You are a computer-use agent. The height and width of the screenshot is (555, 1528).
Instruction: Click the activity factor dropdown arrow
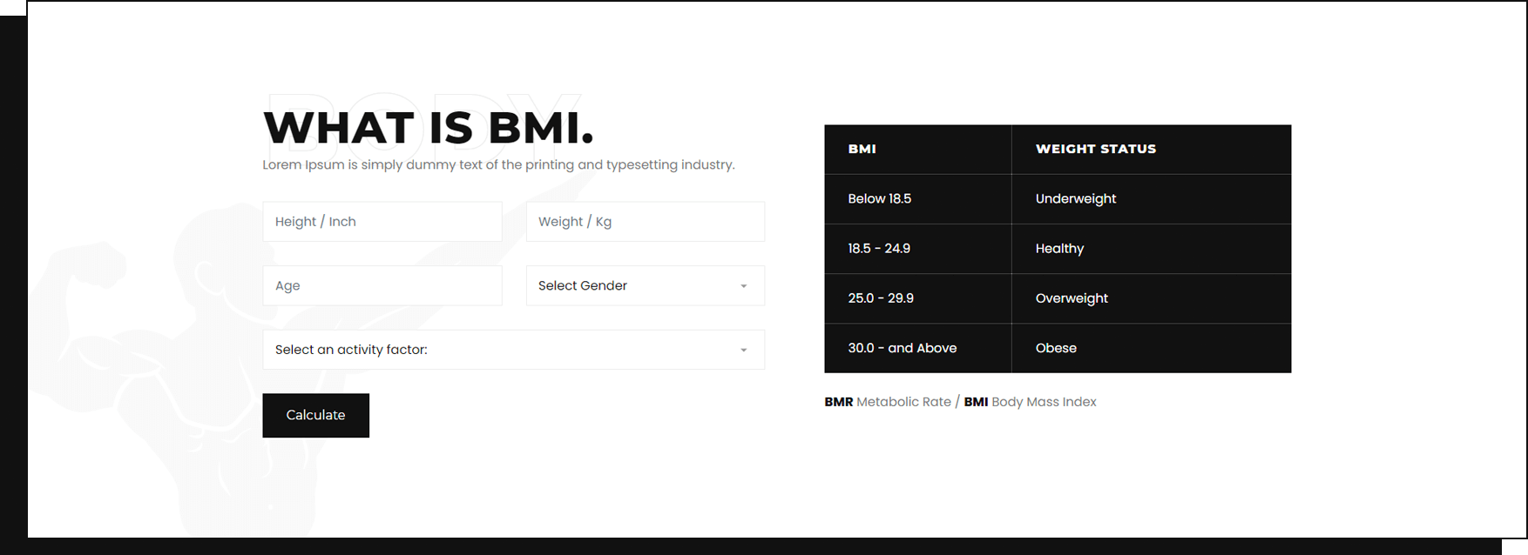coord(743,351)
